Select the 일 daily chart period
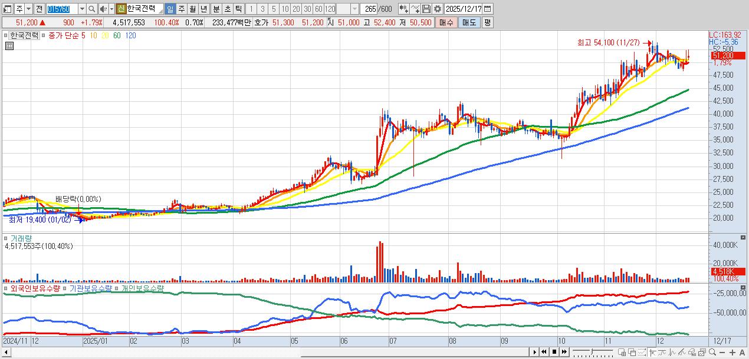The height and width of the screenshot is (359, 749). (170, 9)
